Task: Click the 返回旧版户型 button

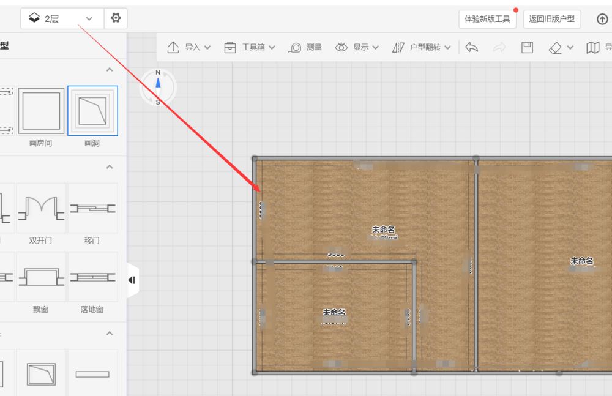Action: pos(551,19)
